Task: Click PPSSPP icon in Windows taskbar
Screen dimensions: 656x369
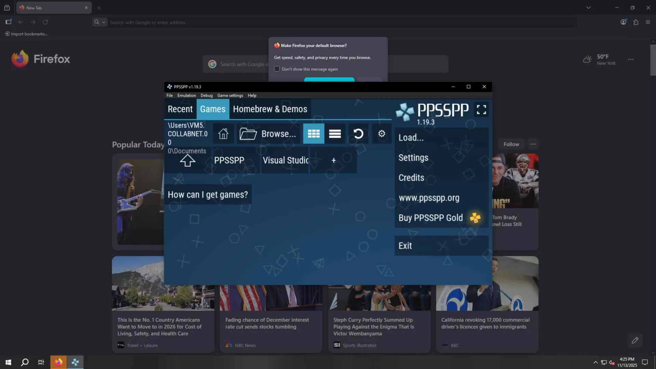Action: pos(75,362)
